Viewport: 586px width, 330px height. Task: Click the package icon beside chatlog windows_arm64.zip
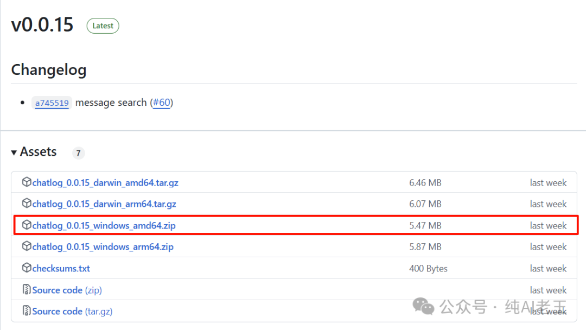tap(27, 246)
